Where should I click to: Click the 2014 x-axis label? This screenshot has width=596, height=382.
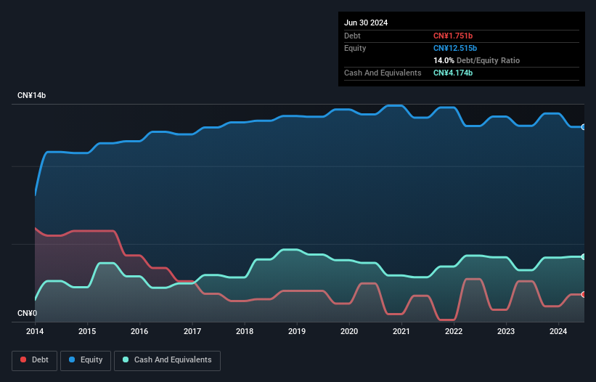point(35,331)
